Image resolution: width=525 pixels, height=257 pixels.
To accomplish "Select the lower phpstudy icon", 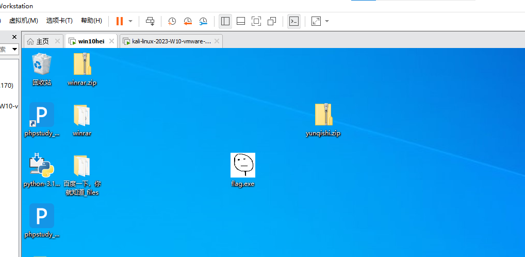I will [42, 216].
